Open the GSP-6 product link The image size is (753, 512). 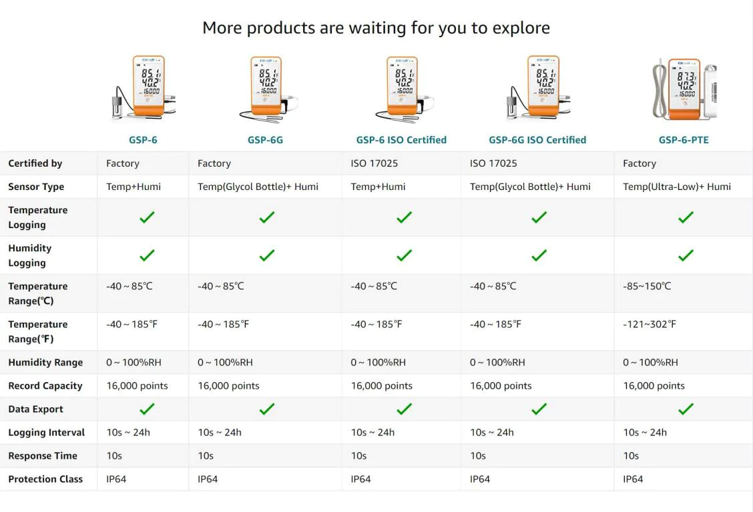click(143, 140)
